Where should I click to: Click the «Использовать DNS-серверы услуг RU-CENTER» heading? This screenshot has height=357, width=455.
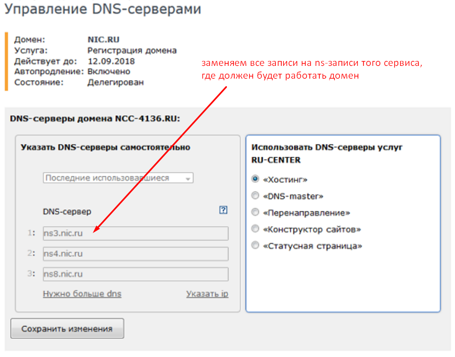pos(327,154)
